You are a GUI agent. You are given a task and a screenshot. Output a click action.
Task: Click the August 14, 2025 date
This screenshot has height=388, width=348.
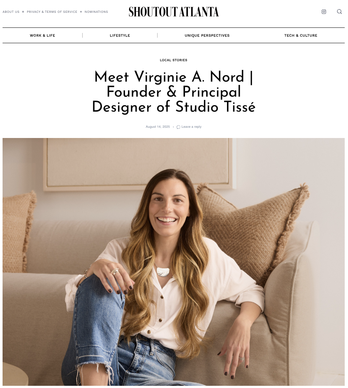[x=158, y=127]
